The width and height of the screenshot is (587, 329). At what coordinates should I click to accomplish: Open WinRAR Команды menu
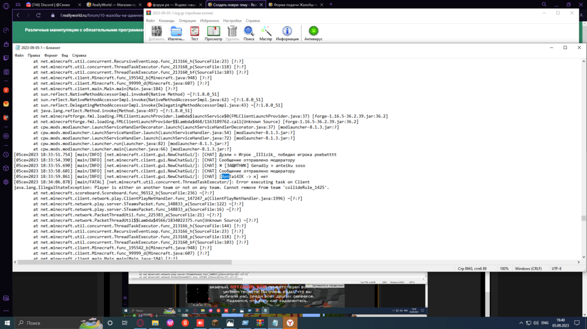pos(167,21)
